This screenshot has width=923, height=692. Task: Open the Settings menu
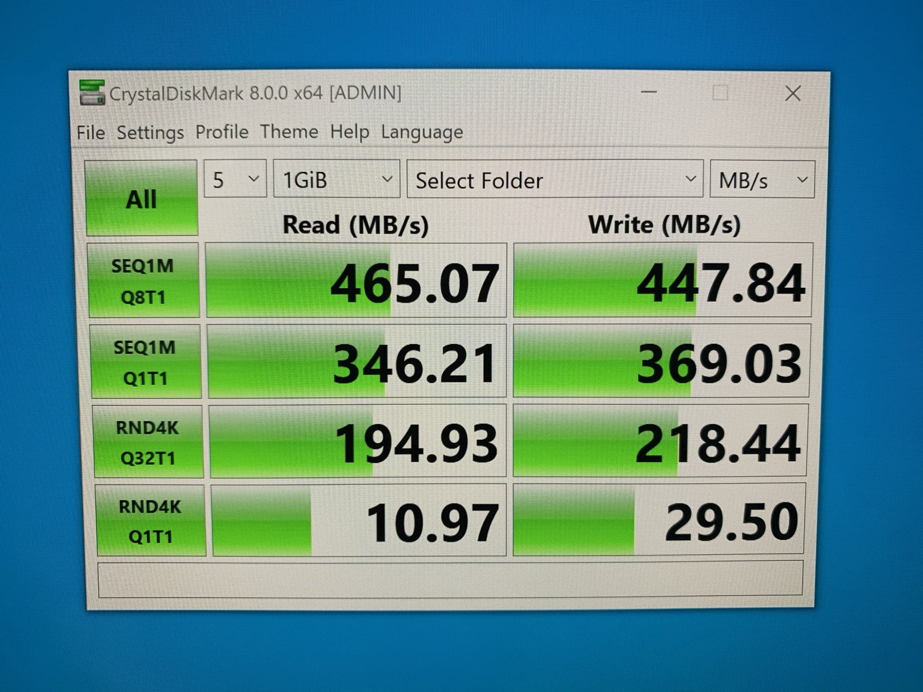click(x=150, y=133)
